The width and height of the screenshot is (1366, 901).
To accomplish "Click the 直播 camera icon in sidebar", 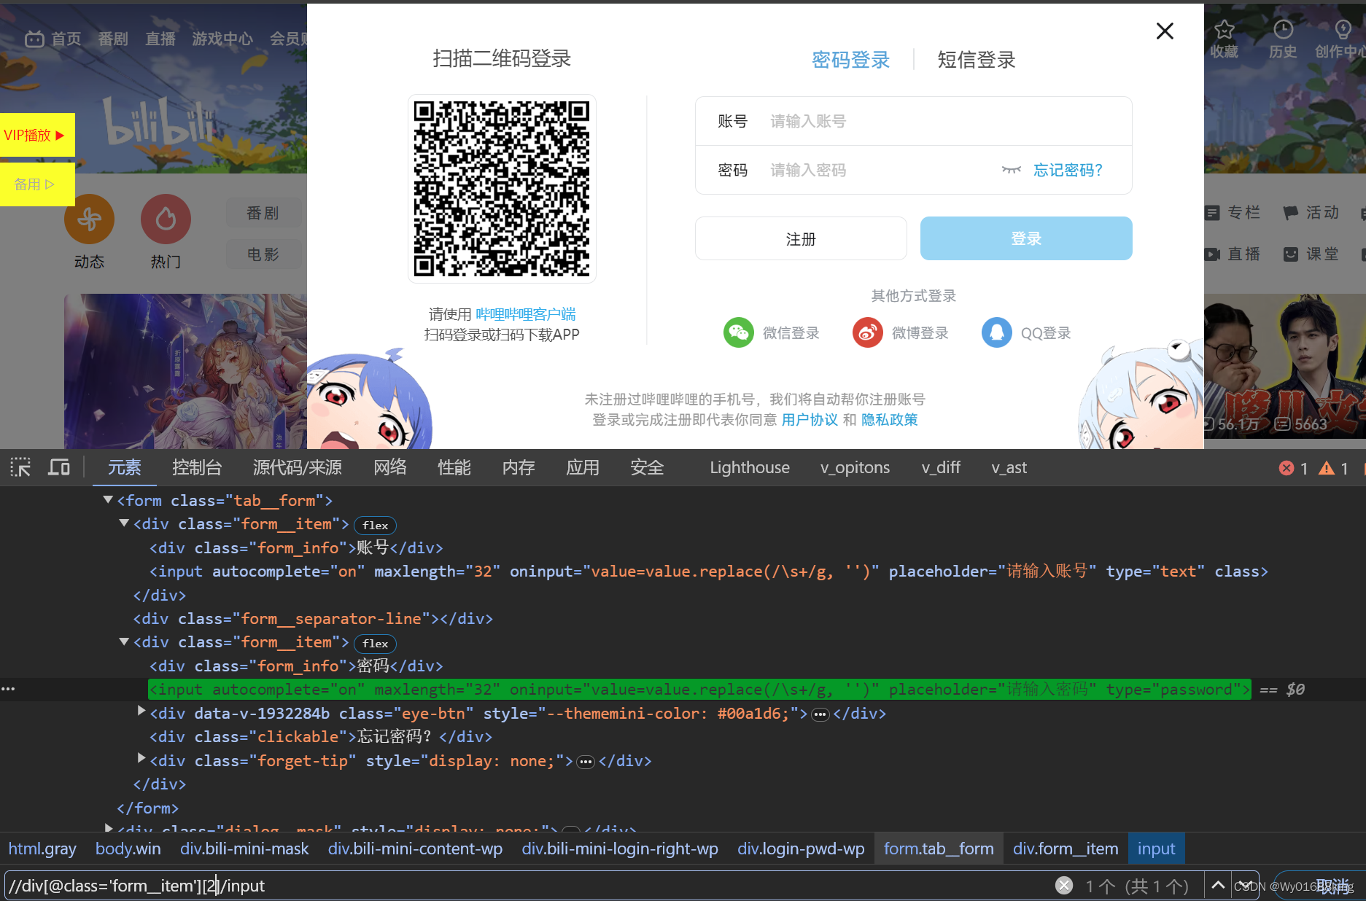I will pyautogui.click(x=1212, y=254).
